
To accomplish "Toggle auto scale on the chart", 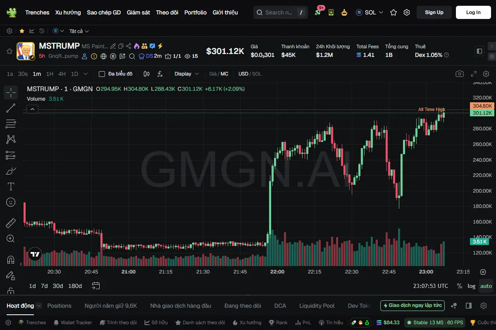I will point(486,286).
